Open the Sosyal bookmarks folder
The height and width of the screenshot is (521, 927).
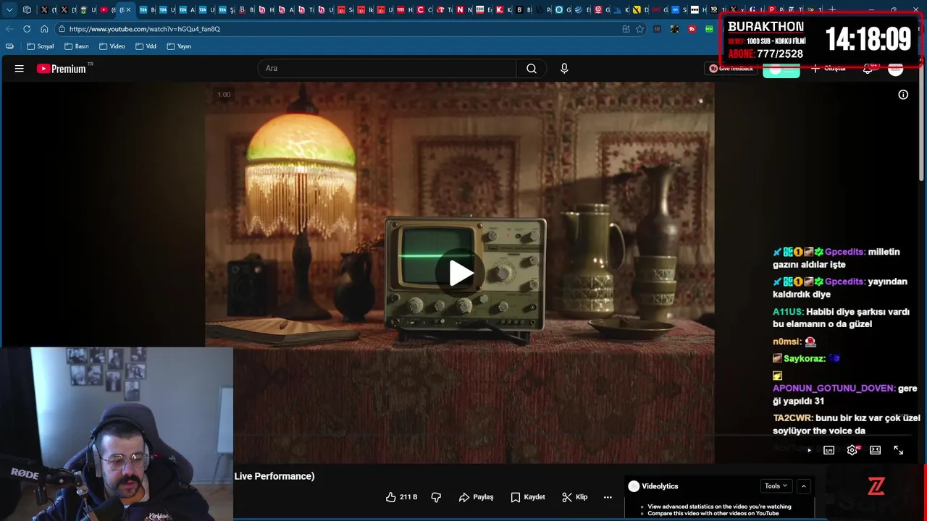[x=41, y=46]
